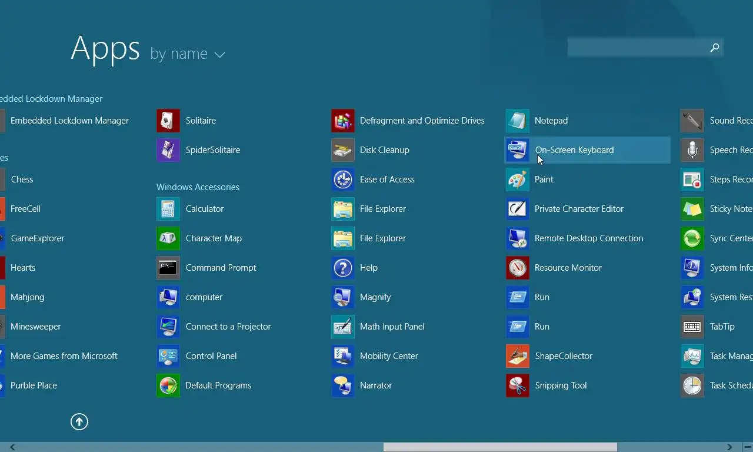Open Disk Cleanup icon
The image size is (753, 452).
coord(343,150)
